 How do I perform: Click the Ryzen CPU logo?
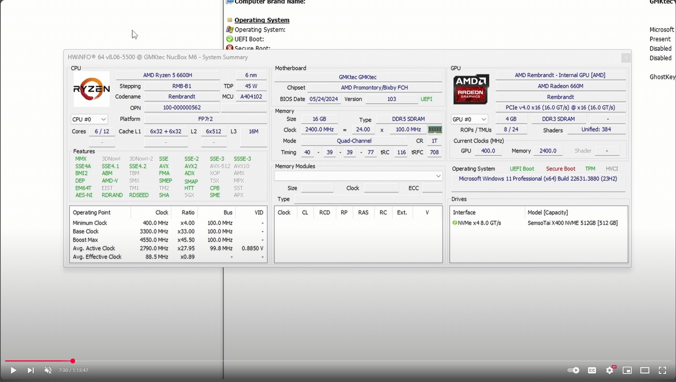tap(91, 89)
